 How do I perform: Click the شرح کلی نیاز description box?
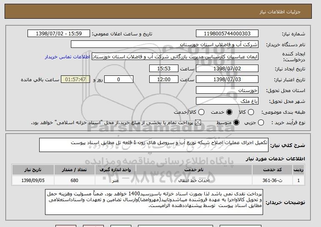click(x=154, y=145)
